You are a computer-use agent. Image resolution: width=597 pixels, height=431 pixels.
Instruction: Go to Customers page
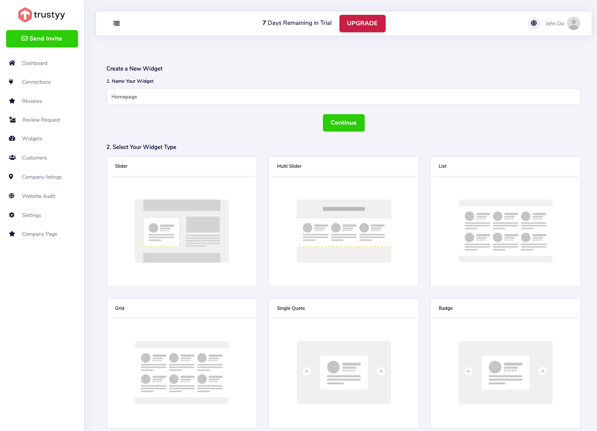point(34,158)
